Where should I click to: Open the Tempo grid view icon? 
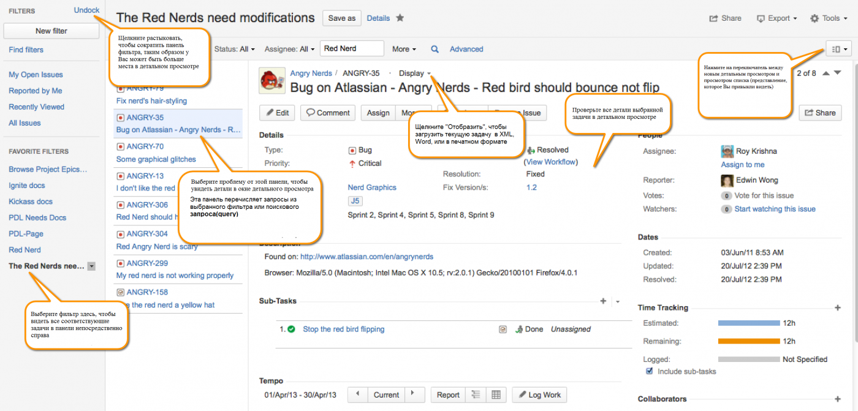[x=496, y=395]
